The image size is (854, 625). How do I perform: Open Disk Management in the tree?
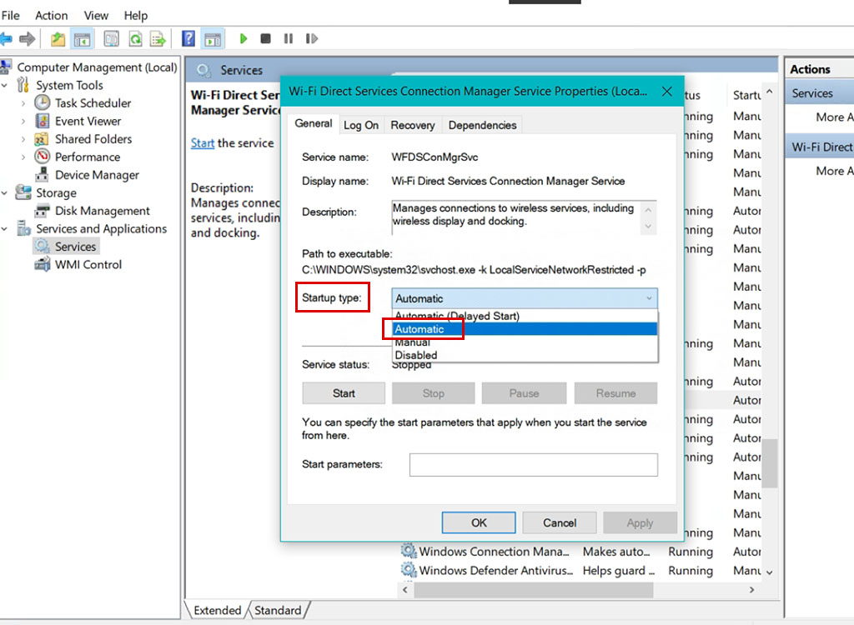point(103,211)
